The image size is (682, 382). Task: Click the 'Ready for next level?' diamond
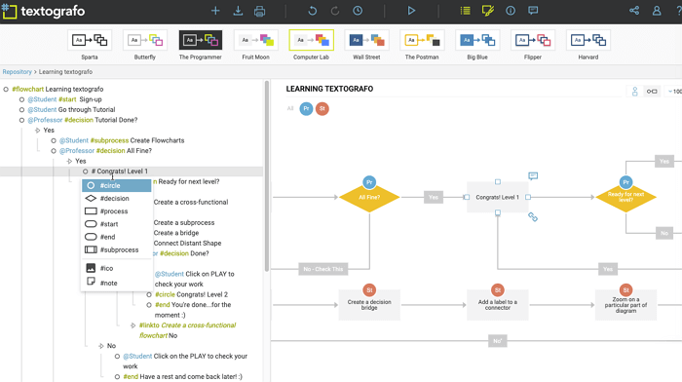[625, 197]
